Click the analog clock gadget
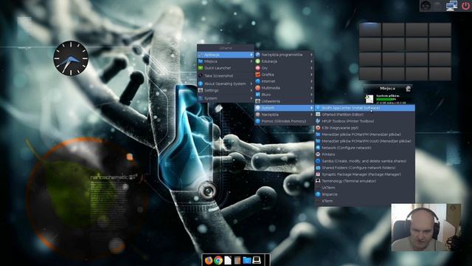 [x=71, y=58]
